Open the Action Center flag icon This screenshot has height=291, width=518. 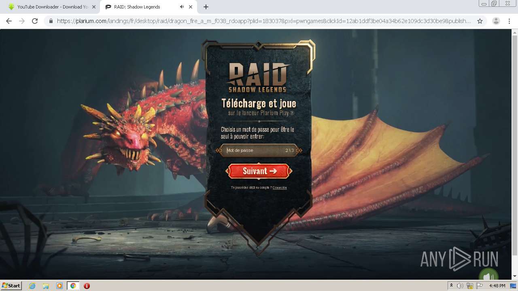click(480, 286)
